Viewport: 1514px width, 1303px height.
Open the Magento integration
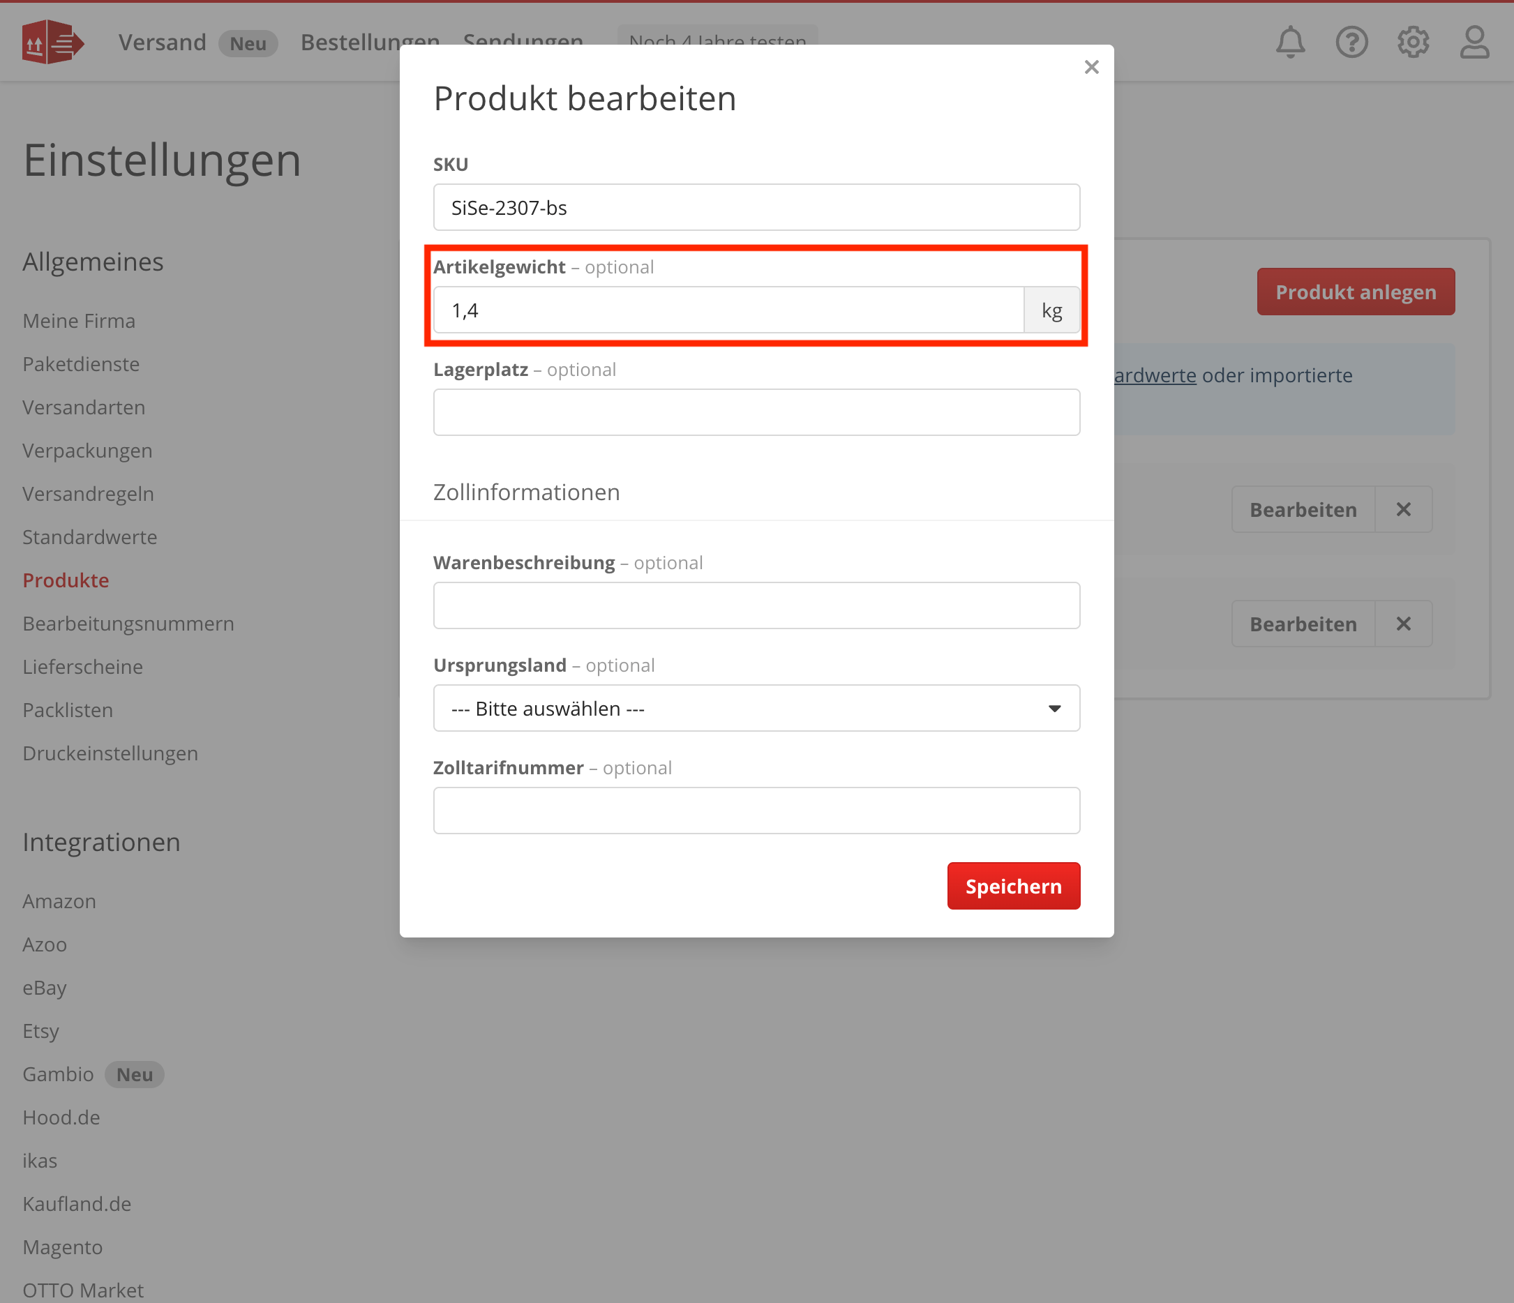pos(63,1247)
